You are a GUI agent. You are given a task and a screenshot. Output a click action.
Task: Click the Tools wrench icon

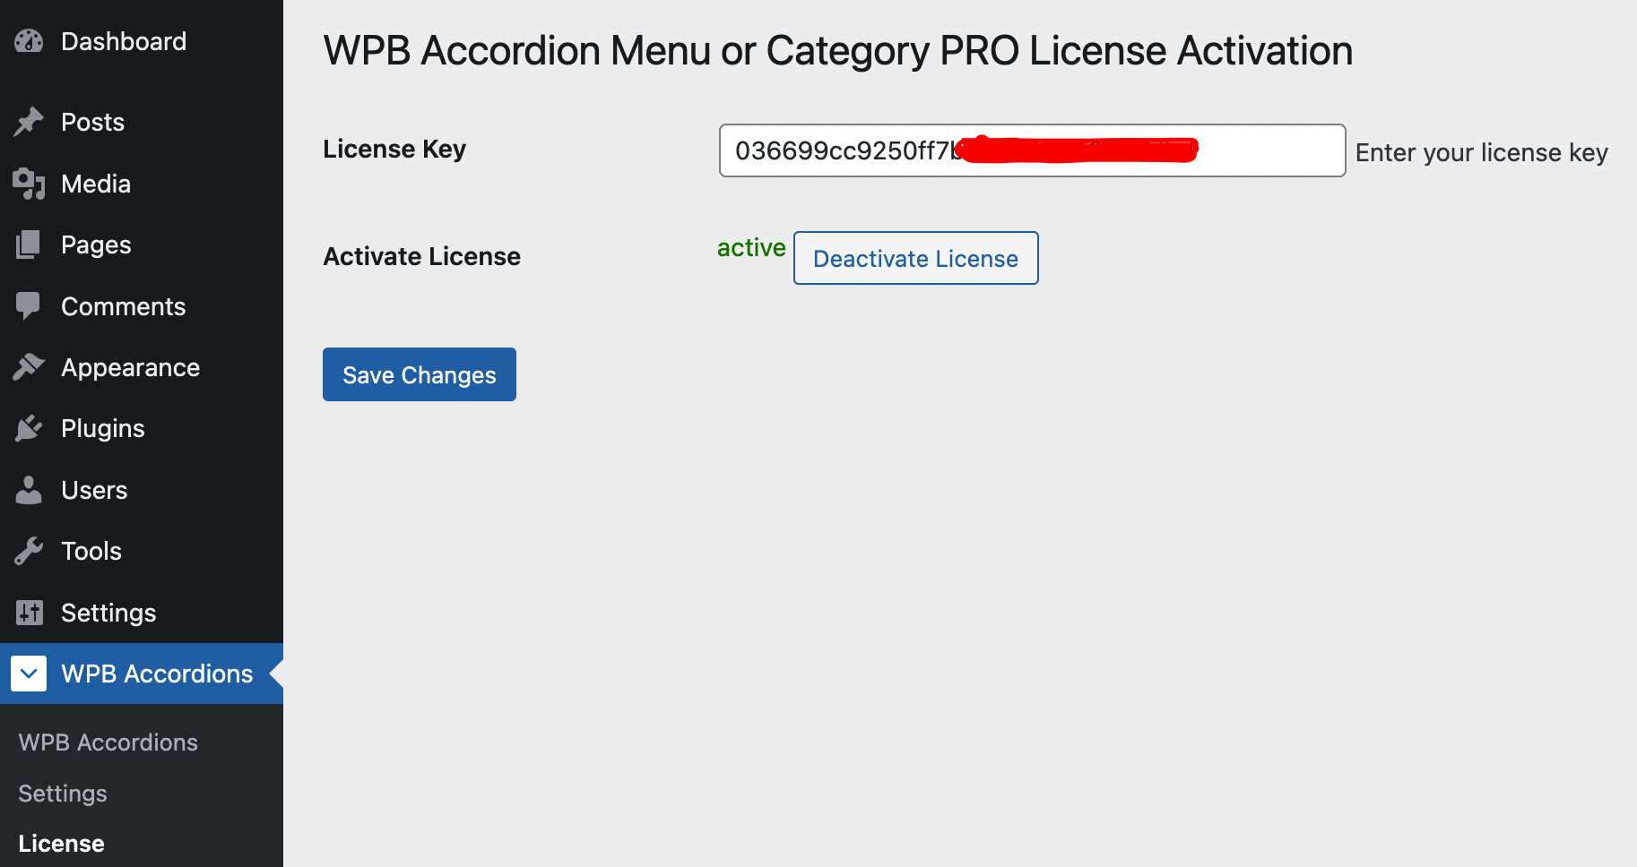pyautogui.click(x=29, y=550)
